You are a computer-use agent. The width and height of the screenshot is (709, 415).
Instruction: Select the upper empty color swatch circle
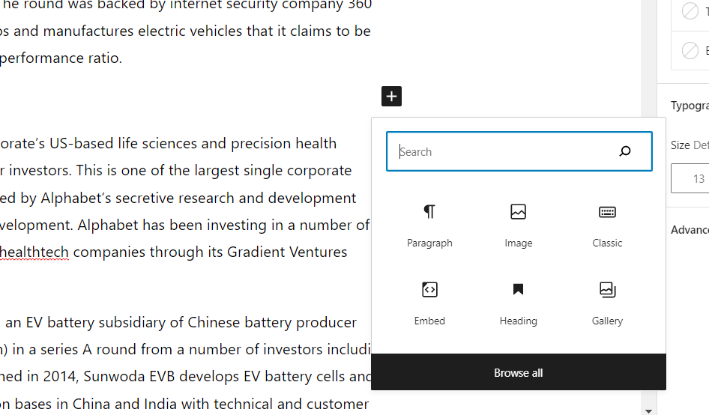tap(690, 12)
